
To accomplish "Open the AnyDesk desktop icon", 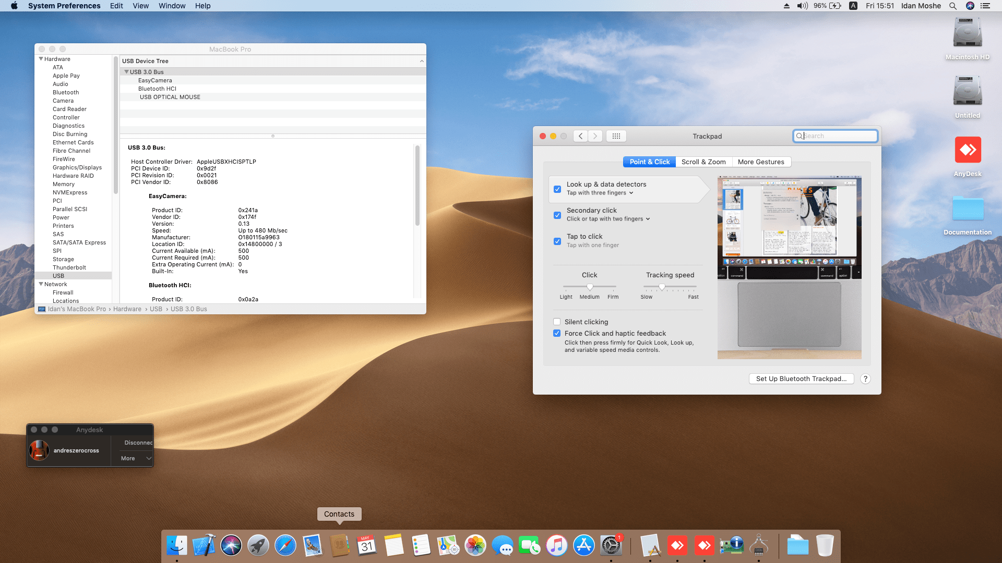I will [x=968, y=151].
